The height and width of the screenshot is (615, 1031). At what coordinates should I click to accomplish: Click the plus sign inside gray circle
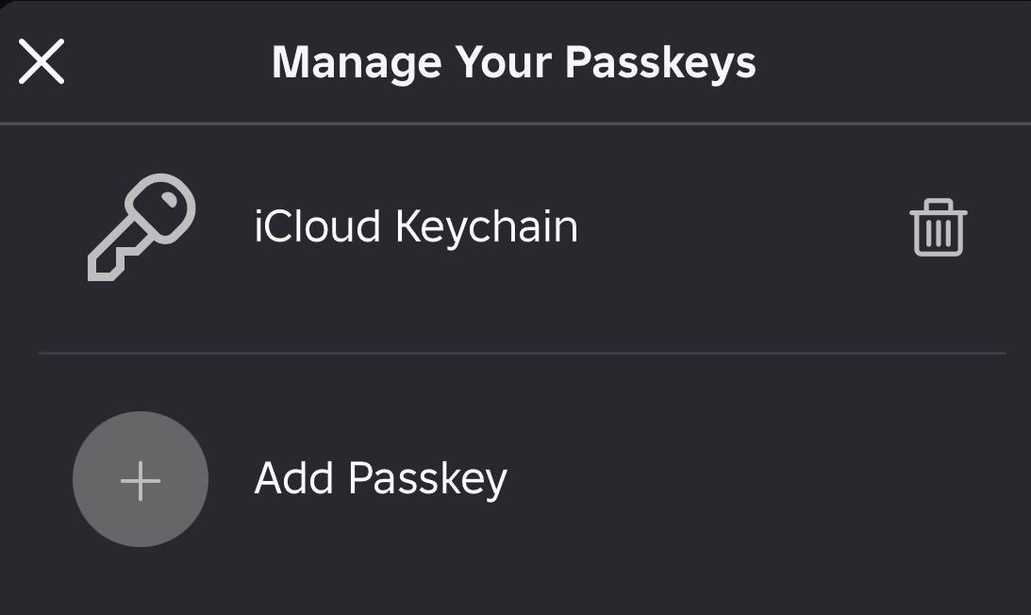click(x=141, y=481)
